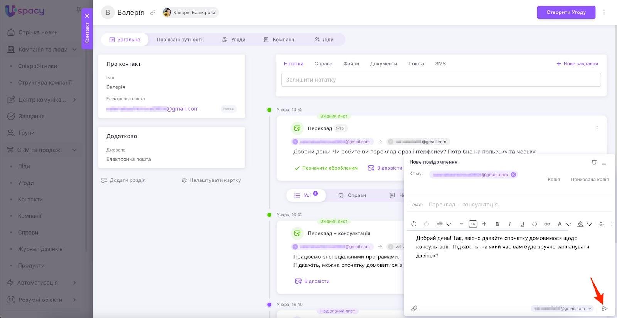This screenshot has width=617, height=318.
Task: Click the font size value box
Action: click(x=473, y=224)
